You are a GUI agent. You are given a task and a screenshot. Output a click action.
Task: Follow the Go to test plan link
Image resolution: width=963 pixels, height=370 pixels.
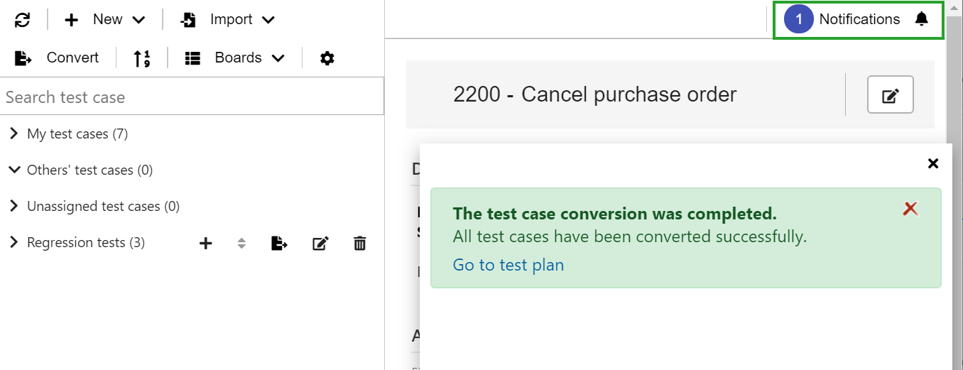(x=508, y=265)
